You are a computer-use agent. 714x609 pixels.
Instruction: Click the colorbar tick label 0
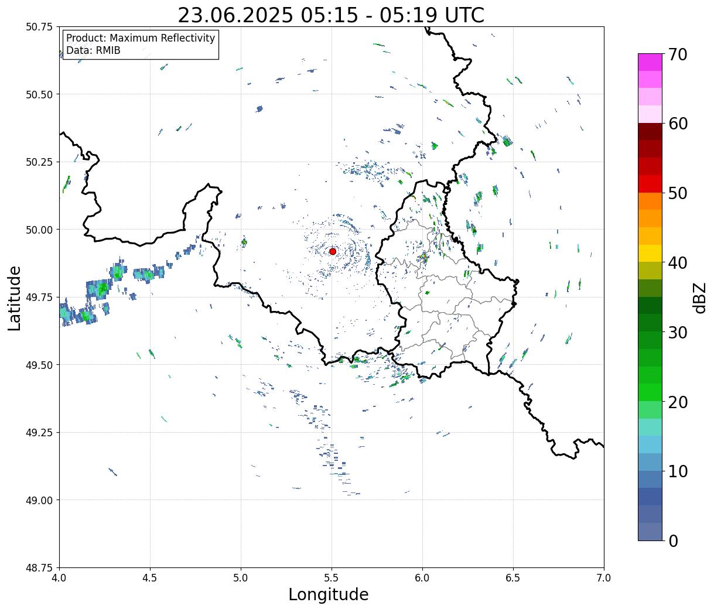point(673,540)
